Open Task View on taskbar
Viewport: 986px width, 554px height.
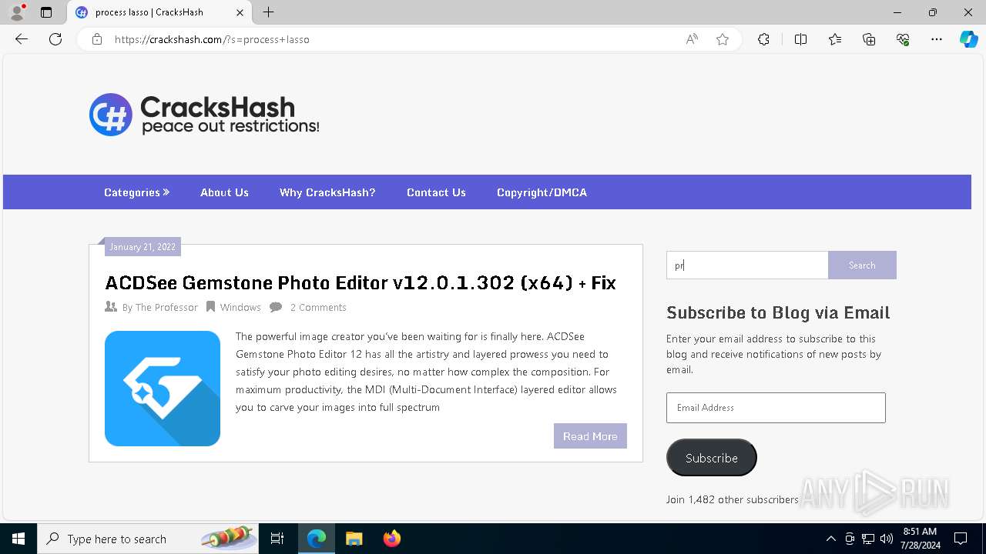tap(277, 539)
